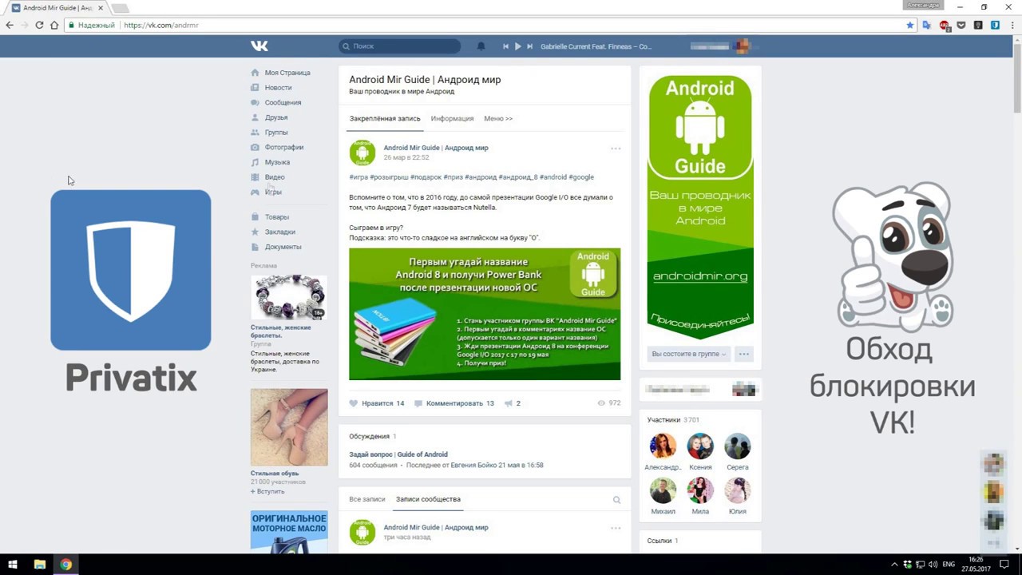The width and height of the screenshot is (1022, 575).
Task: Expand the 'Вы состоите в группе' dropdown
Action: 688,354
